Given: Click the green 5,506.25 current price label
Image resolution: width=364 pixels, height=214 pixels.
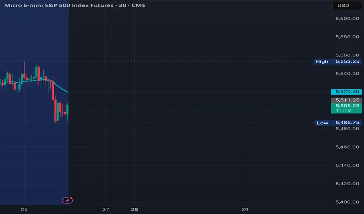Looking at the screenshot, I should tap(346, 108).
